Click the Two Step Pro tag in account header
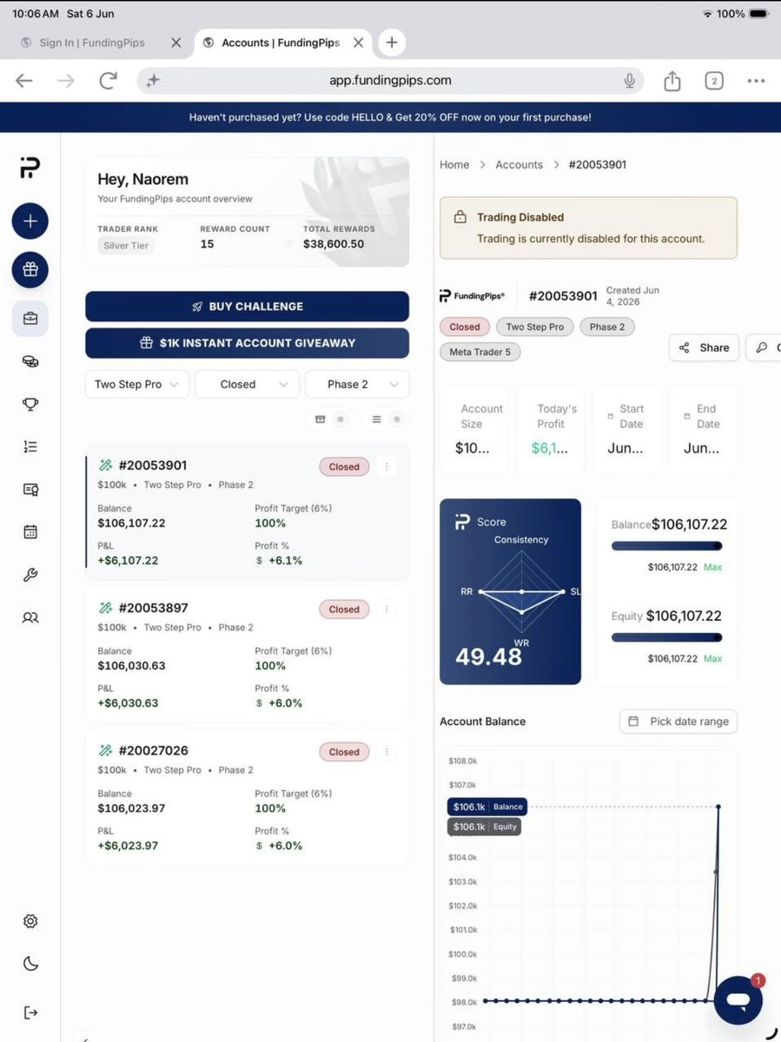 coord(534,327)
